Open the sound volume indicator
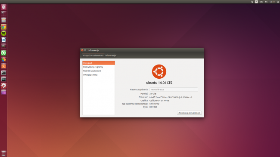The height and width of the screenshot is (157, 280). pyautogui.click(x=266, y=2)
